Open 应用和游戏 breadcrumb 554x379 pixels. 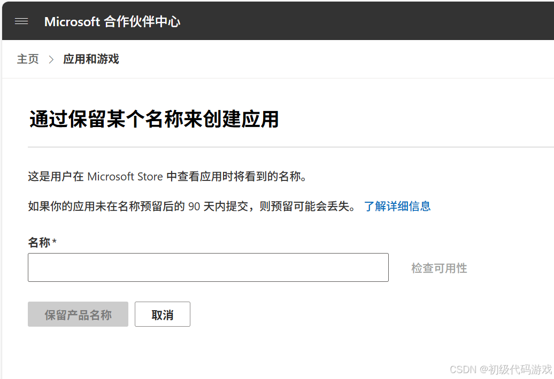(91, 59)
